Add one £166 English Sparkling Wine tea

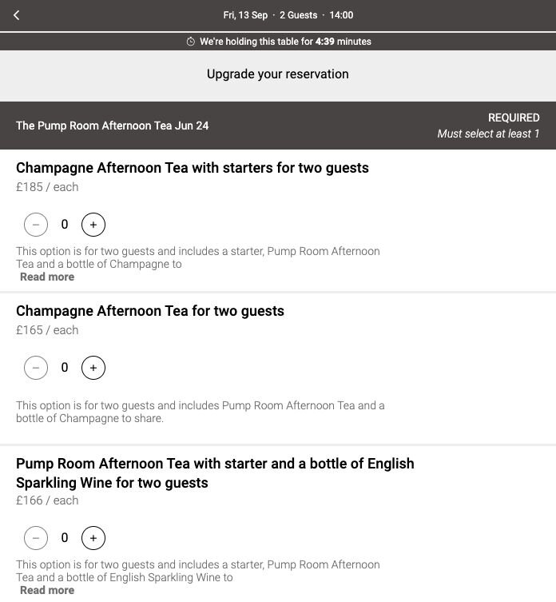[x=93, y=538]
